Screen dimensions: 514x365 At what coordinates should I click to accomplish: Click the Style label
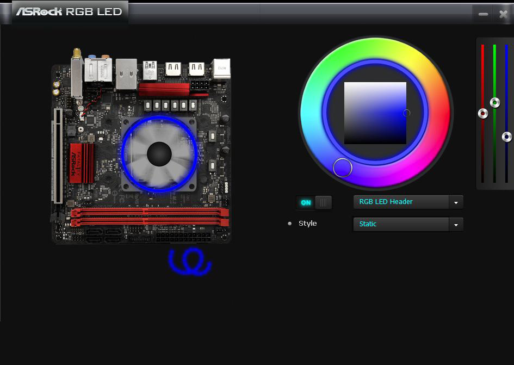[x=307, y=224]
